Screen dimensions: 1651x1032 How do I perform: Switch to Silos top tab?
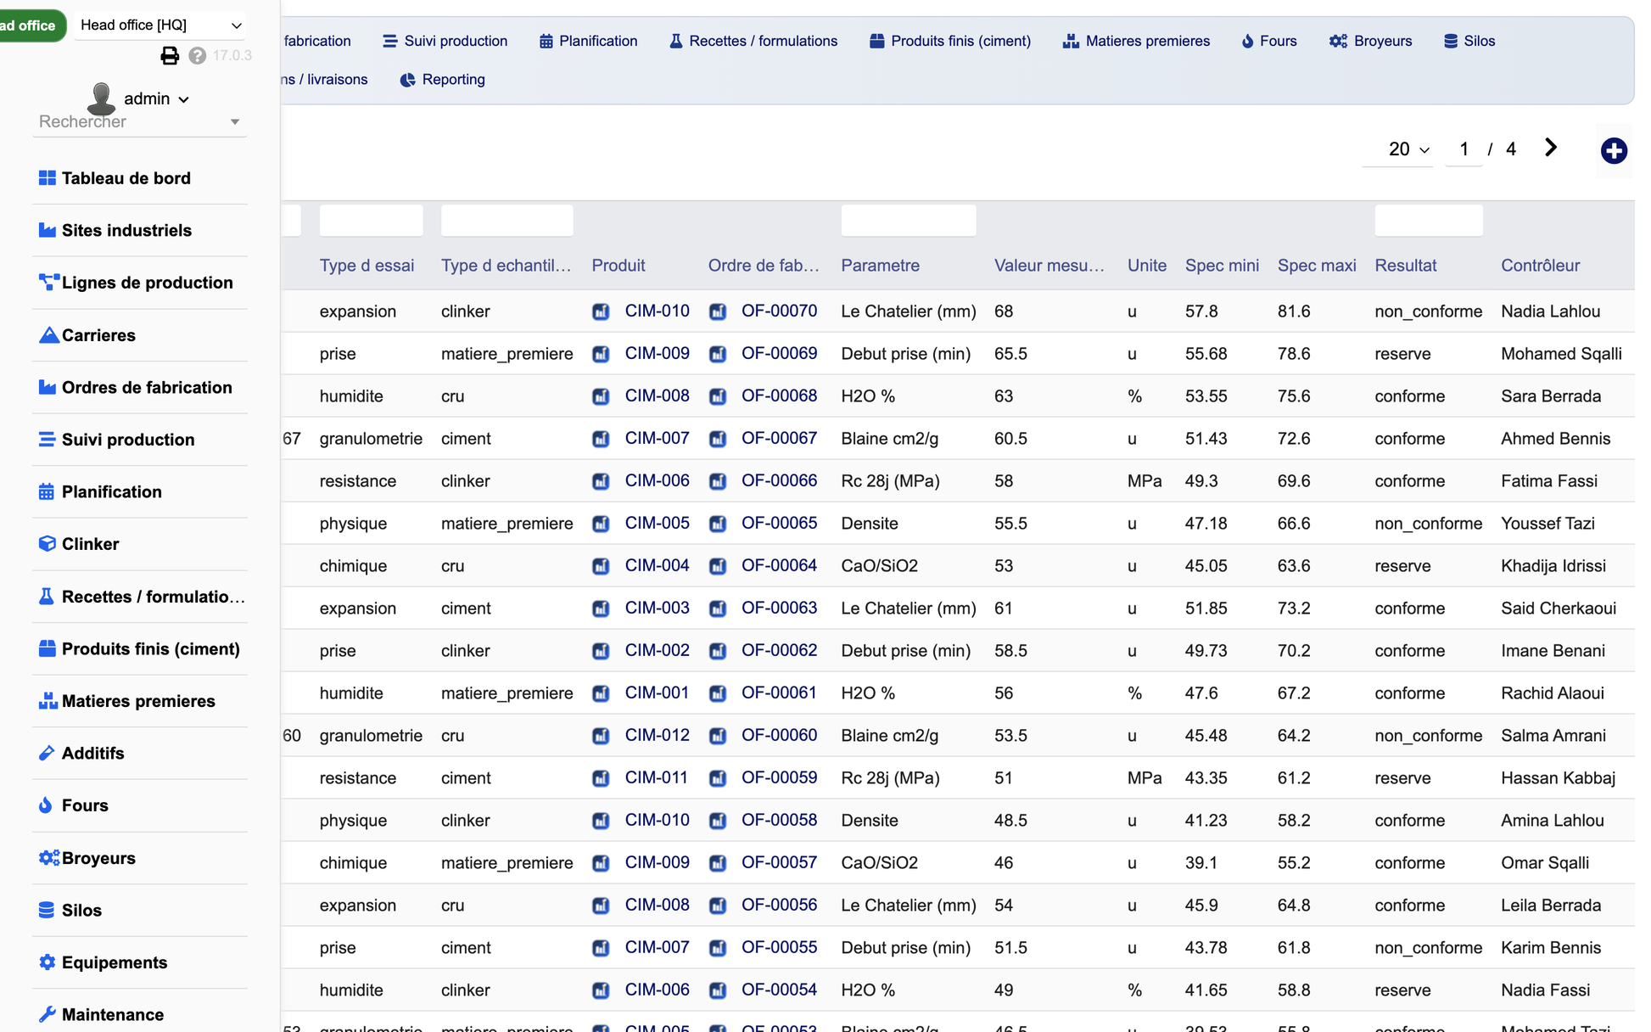pyautogui.click(x=1469, y=41)
